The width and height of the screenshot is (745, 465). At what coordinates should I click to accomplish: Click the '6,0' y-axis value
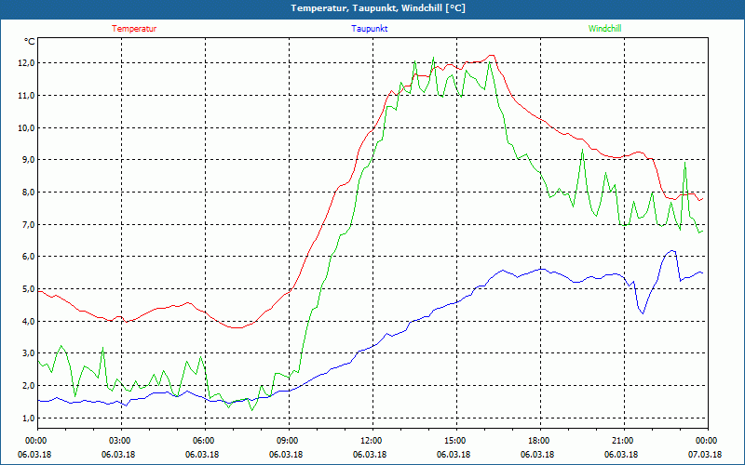[x=28, y=257]
